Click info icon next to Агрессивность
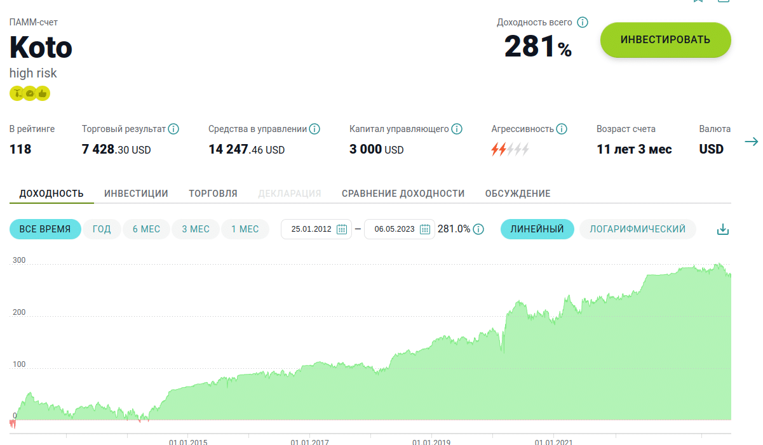Image resolution: width=763 pixels, height=445 pixels. point(562,129)
